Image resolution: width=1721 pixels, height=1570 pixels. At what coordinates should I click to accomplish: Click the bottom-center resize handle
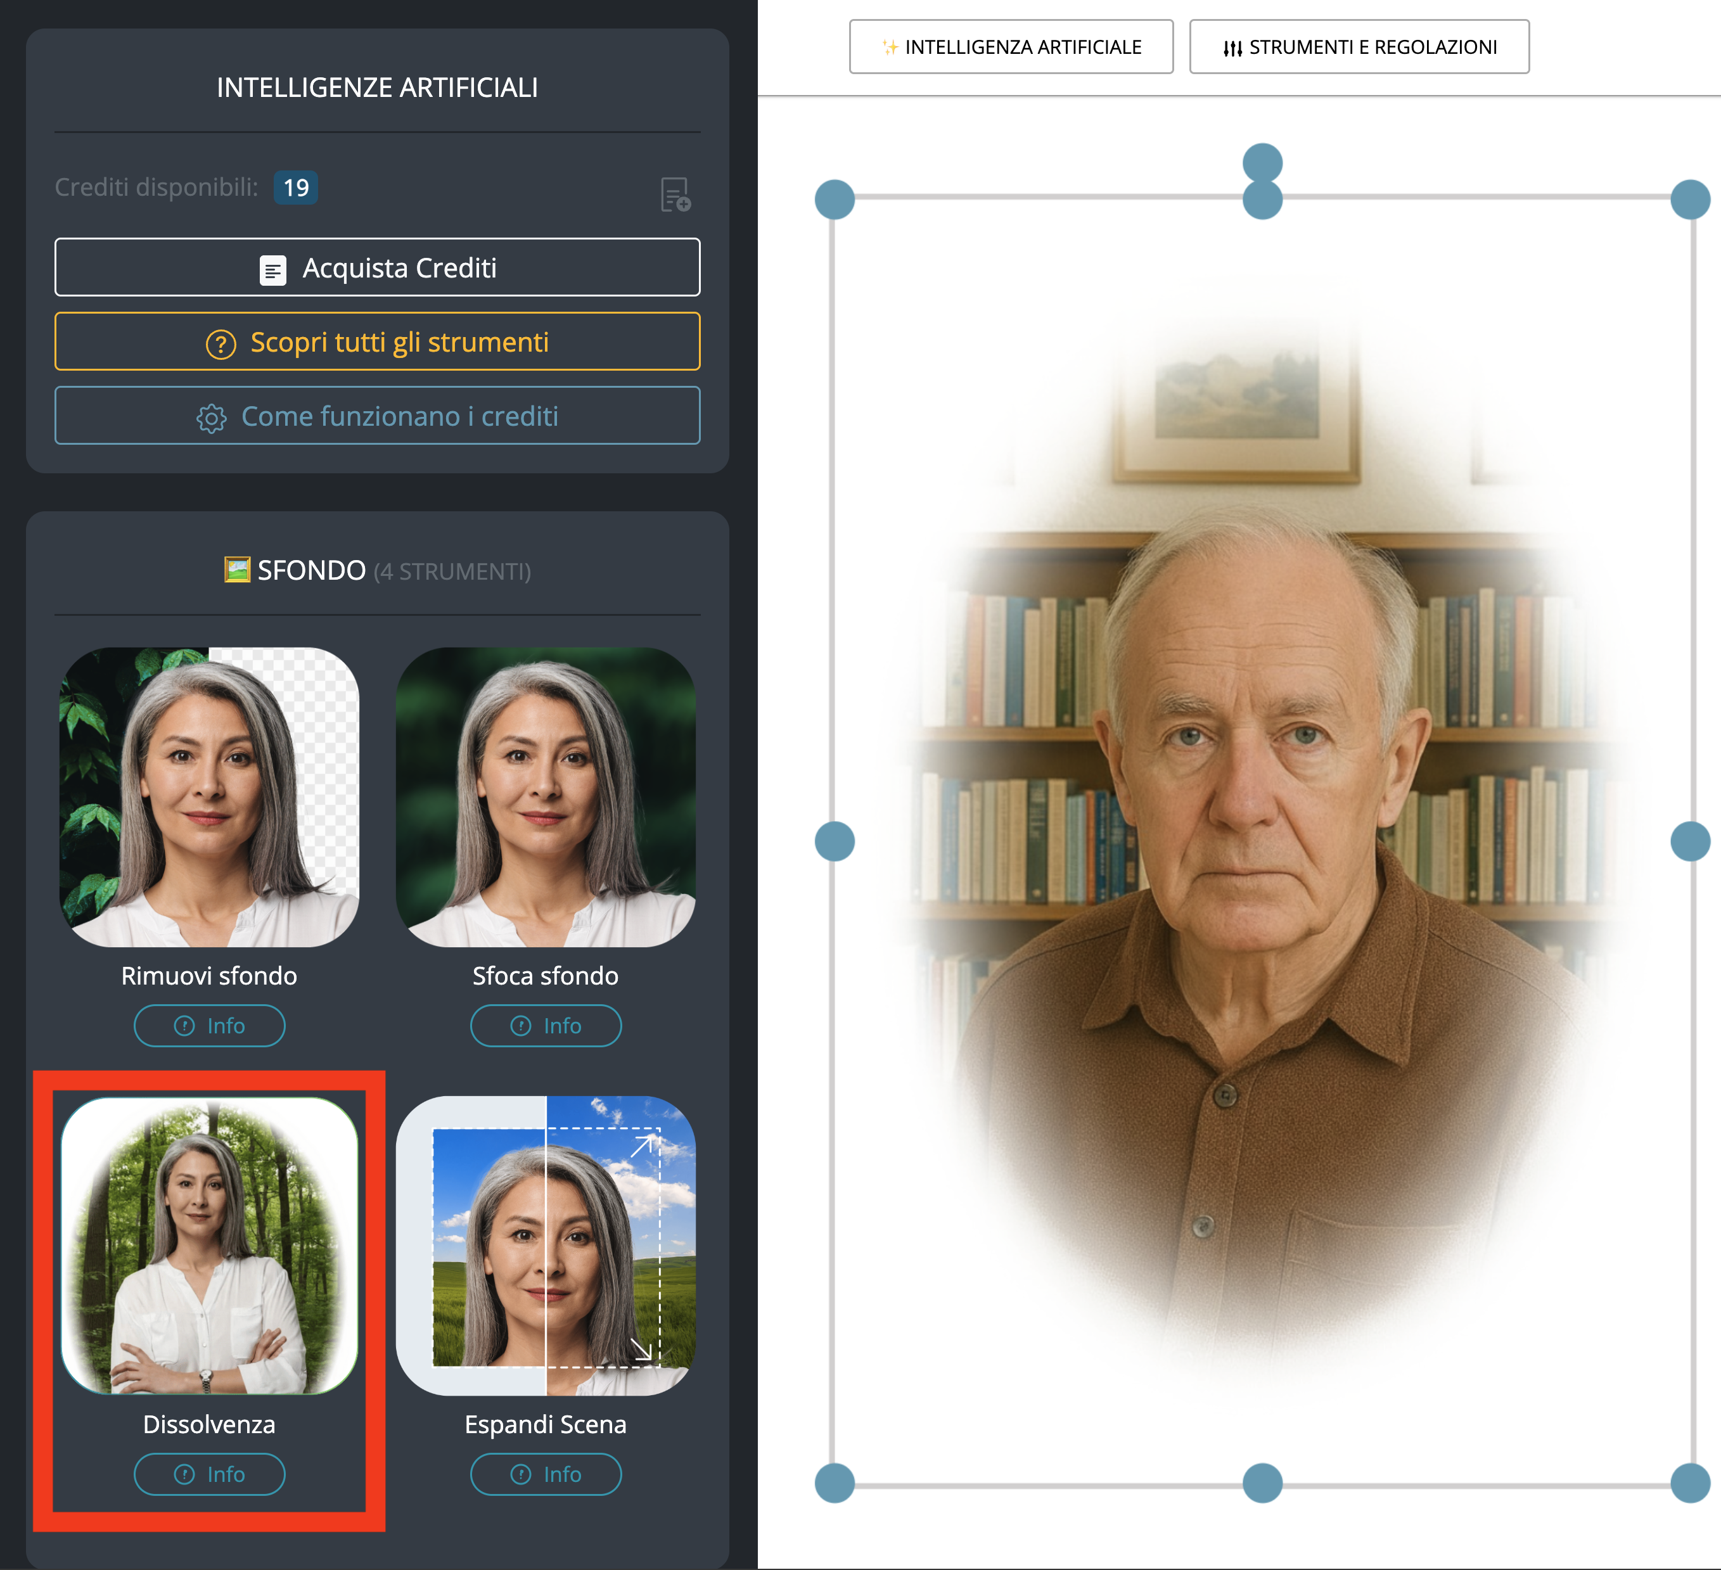point(1263,1483)
